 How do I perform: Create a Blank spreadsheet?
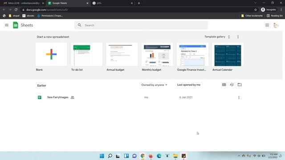pos(52,54)
